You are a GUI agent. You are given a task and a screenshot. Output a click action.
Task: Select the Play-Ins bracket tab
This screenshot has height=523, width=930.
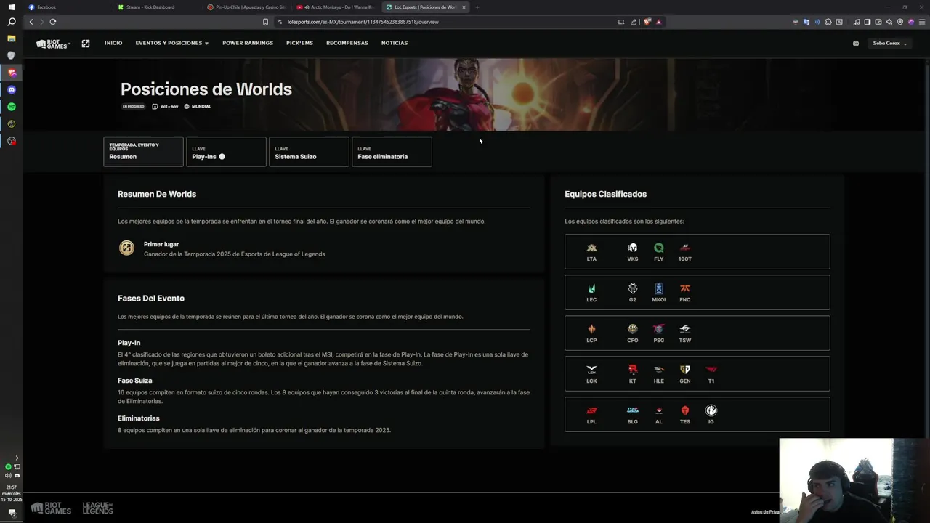(x=226, y=152)
